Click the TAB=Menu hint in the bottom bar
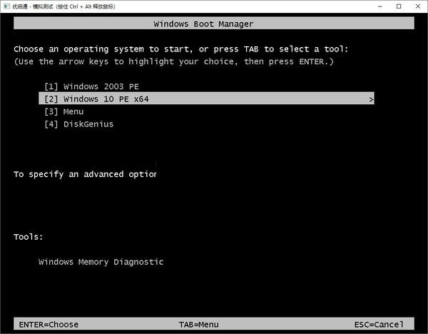Viewport: 428px width, 334px height. (199, 325)
